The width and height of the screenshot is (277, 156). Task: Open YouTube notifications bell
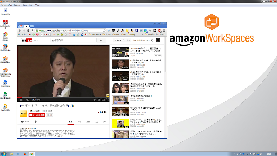point(152,40)
